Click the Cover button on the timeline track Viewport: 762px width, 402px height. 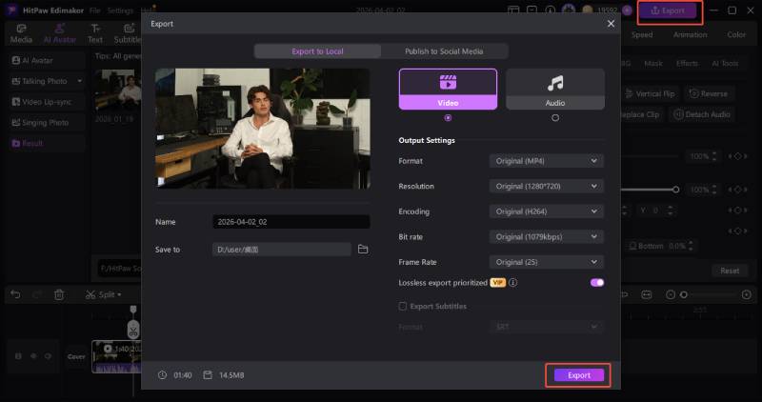coord(76,356)
